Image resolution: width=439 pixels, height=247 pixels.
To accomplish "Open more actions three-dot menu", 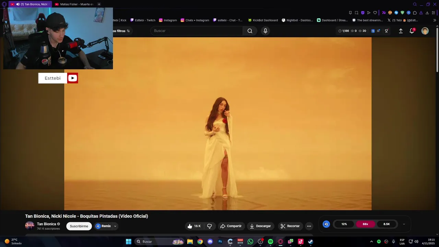I will (x=309, y=226).
